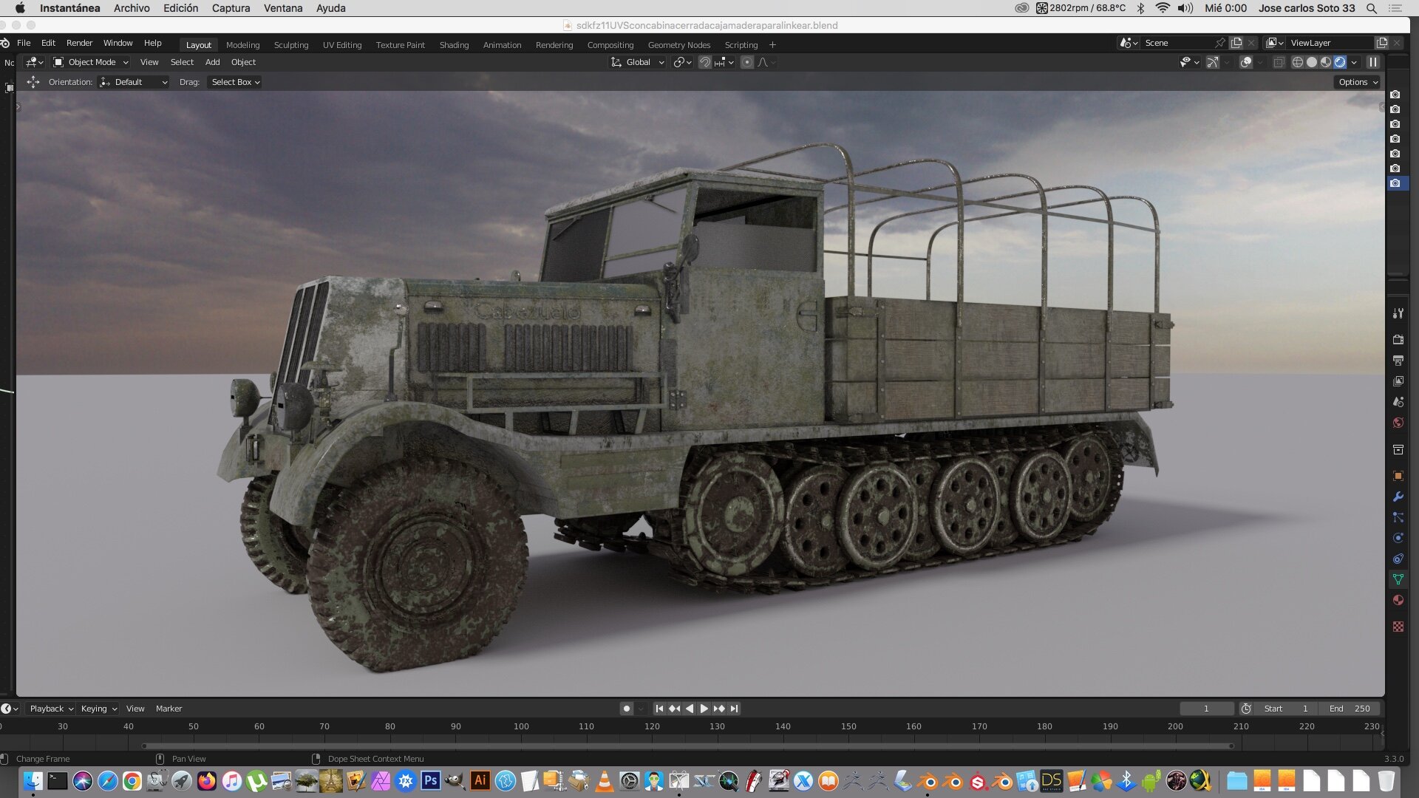Jump to the first frame

[659, 709]
